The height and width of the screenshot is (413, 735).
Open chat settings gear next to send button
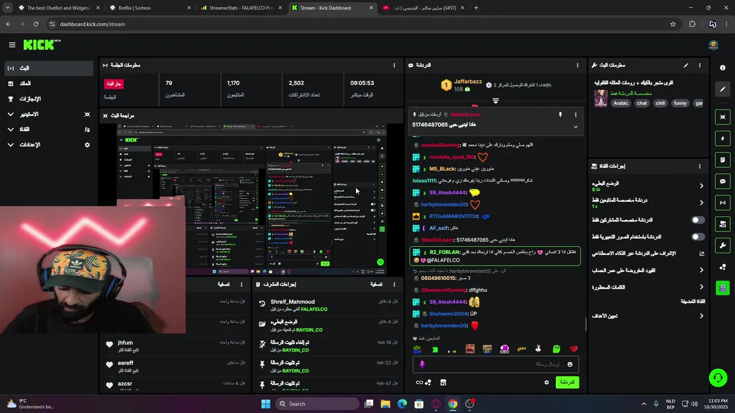[547, 383]
